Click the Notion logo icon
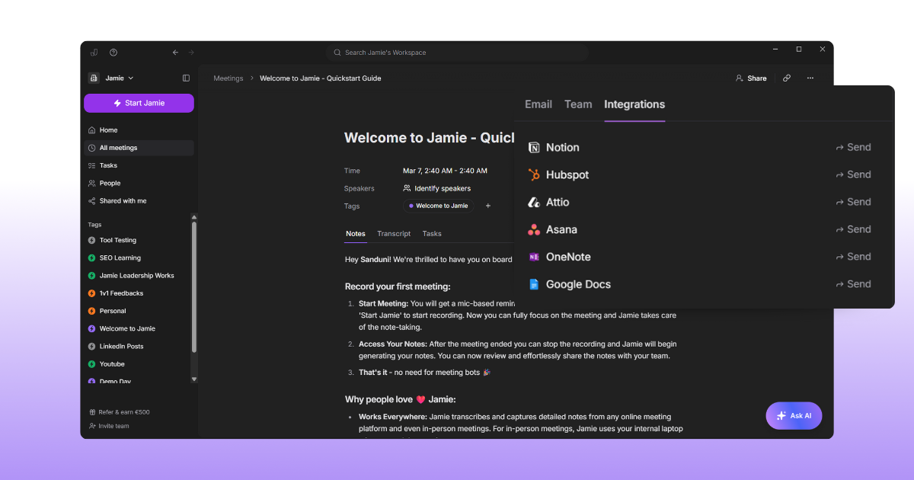This screenshot has width=914, height=480. tap(534, 147)
